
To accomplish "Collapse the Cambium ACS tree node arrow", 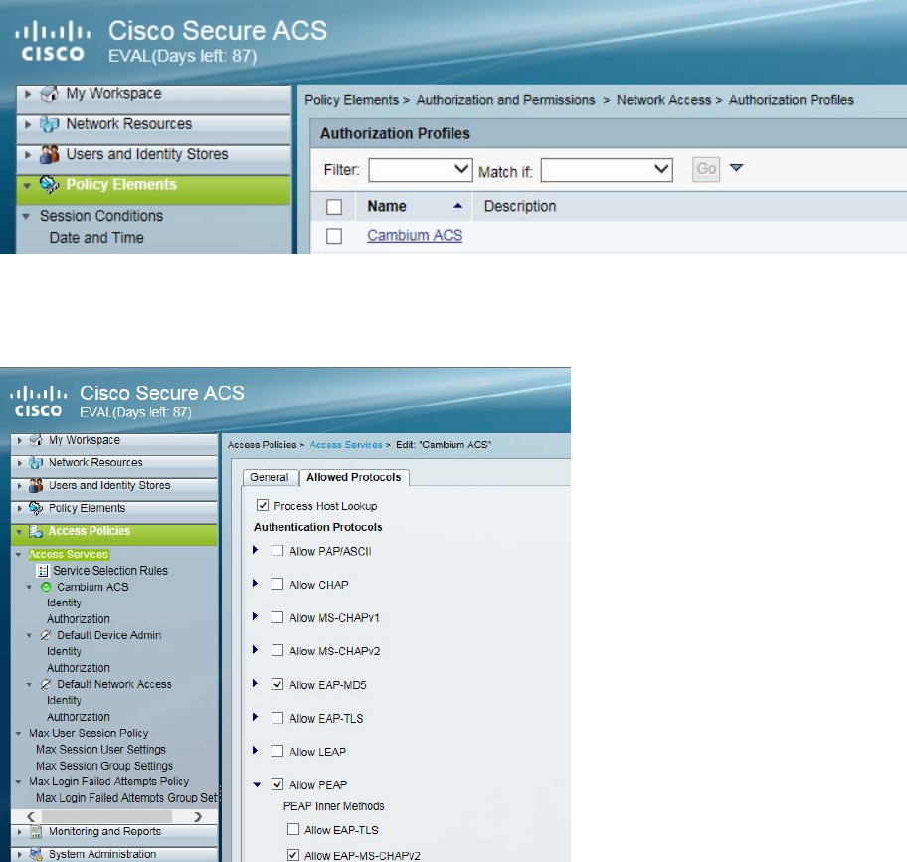I will pos(29,588).
